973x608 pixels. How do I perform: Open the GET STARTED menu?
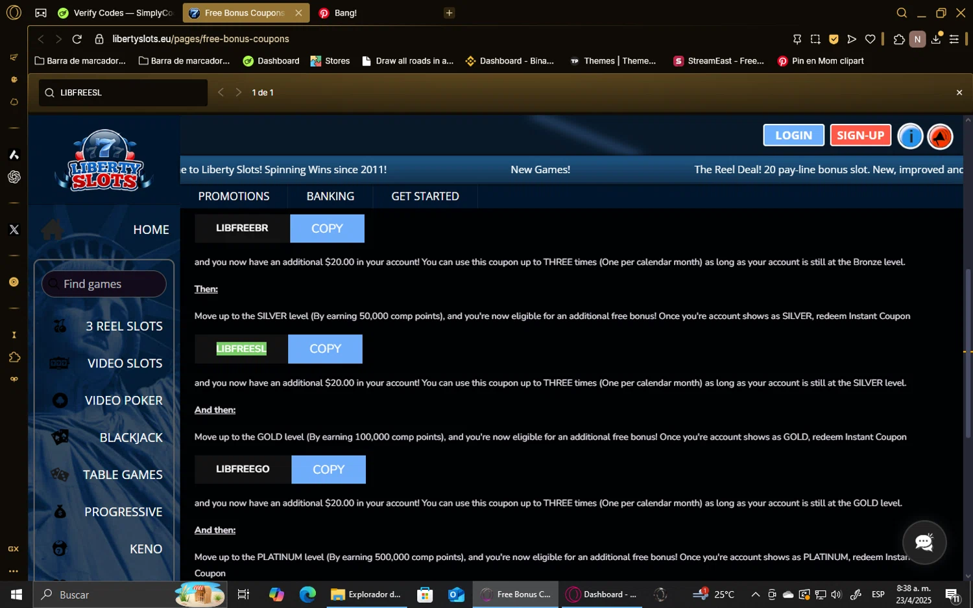pyautogui.click(x=425, y=196)
